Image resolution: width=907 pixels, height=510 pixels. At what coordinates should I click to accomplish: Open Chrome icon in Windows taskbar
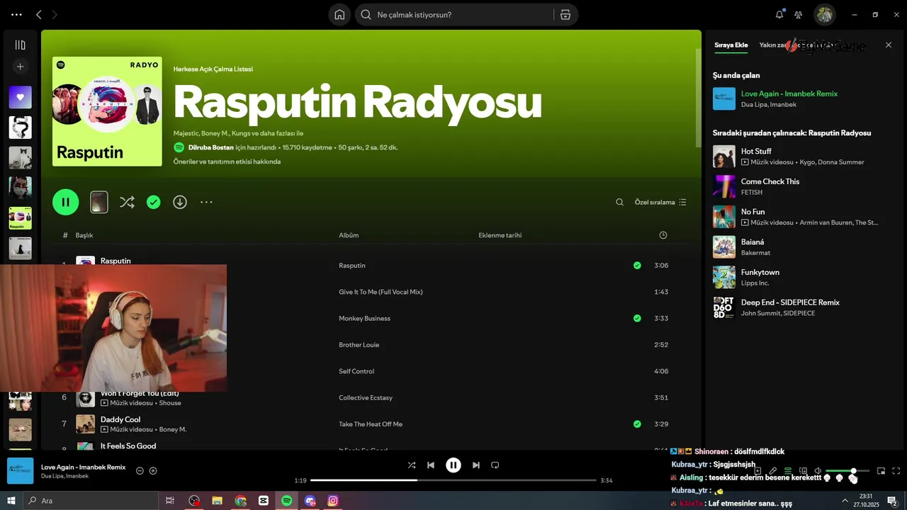click(x=241, y=501)
